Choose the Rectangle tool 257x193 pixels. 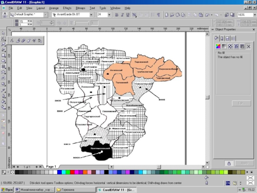3,55
